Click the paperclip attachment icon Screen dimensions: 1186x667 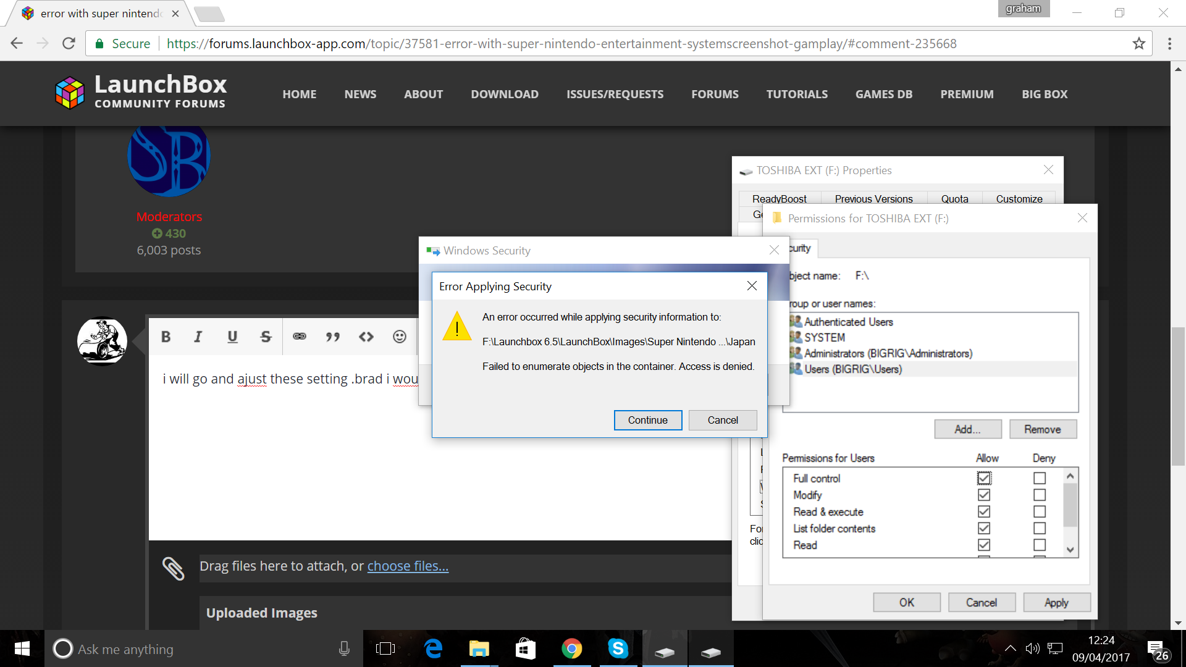click(173, 568)
